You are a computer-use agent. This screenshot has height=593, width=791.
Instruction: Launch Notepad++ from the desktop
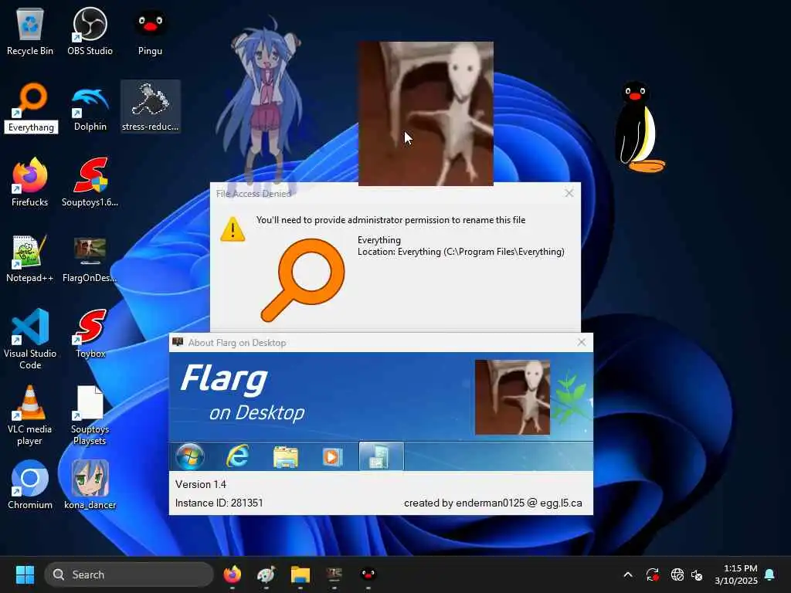pos(30,258)
